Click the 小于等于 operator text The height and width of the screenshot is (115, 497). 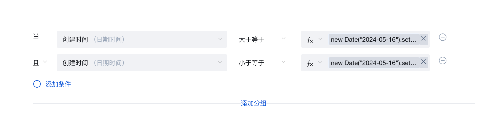point(251,63)
